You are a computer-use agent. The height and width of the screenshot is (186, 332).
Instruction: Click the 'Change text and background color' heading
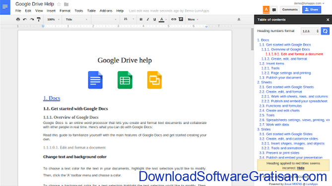pyautogui.click(x=75, y=157)
